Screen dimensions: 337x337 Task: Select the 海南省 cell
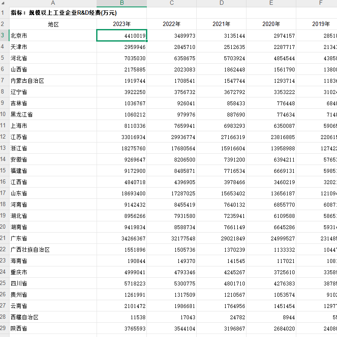coord(53,261)
